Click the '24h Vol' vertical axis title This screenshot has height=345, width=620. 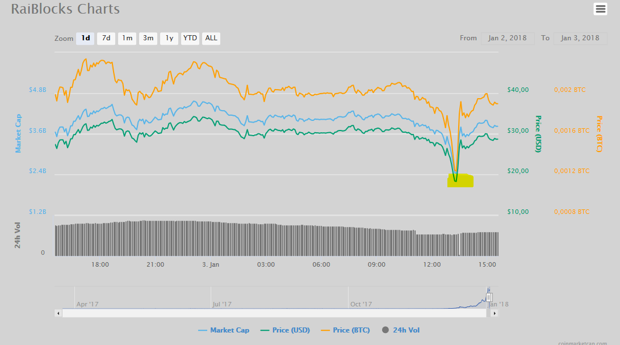(x=18, y=235)
